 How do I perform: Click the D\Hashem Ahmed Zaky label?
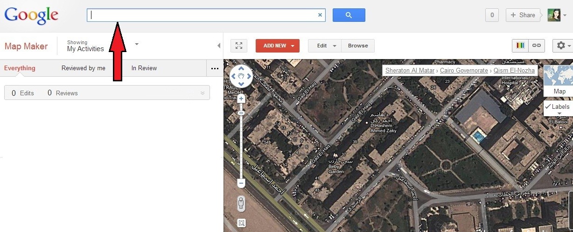(383, 123)
